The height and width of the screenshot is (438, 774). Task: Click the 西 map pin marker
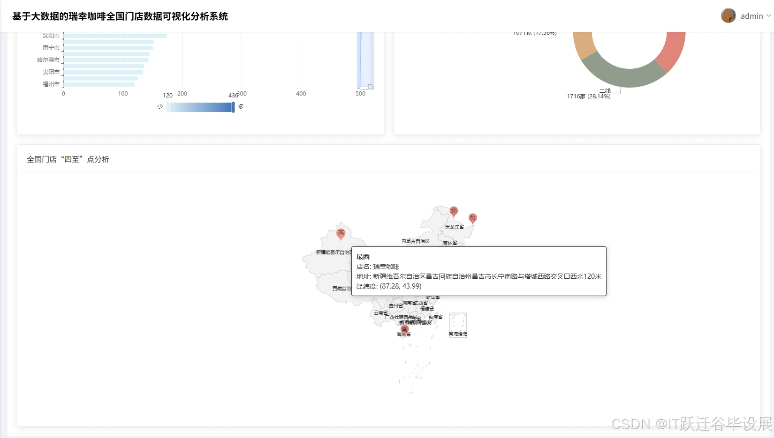pyautogui.click(x=341, y=234)
